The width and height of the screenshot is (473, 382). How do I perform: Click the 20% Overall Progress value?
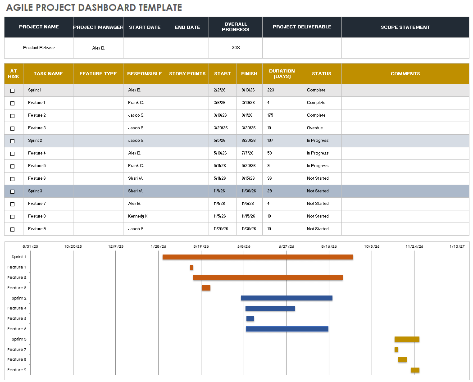(235, 48)
